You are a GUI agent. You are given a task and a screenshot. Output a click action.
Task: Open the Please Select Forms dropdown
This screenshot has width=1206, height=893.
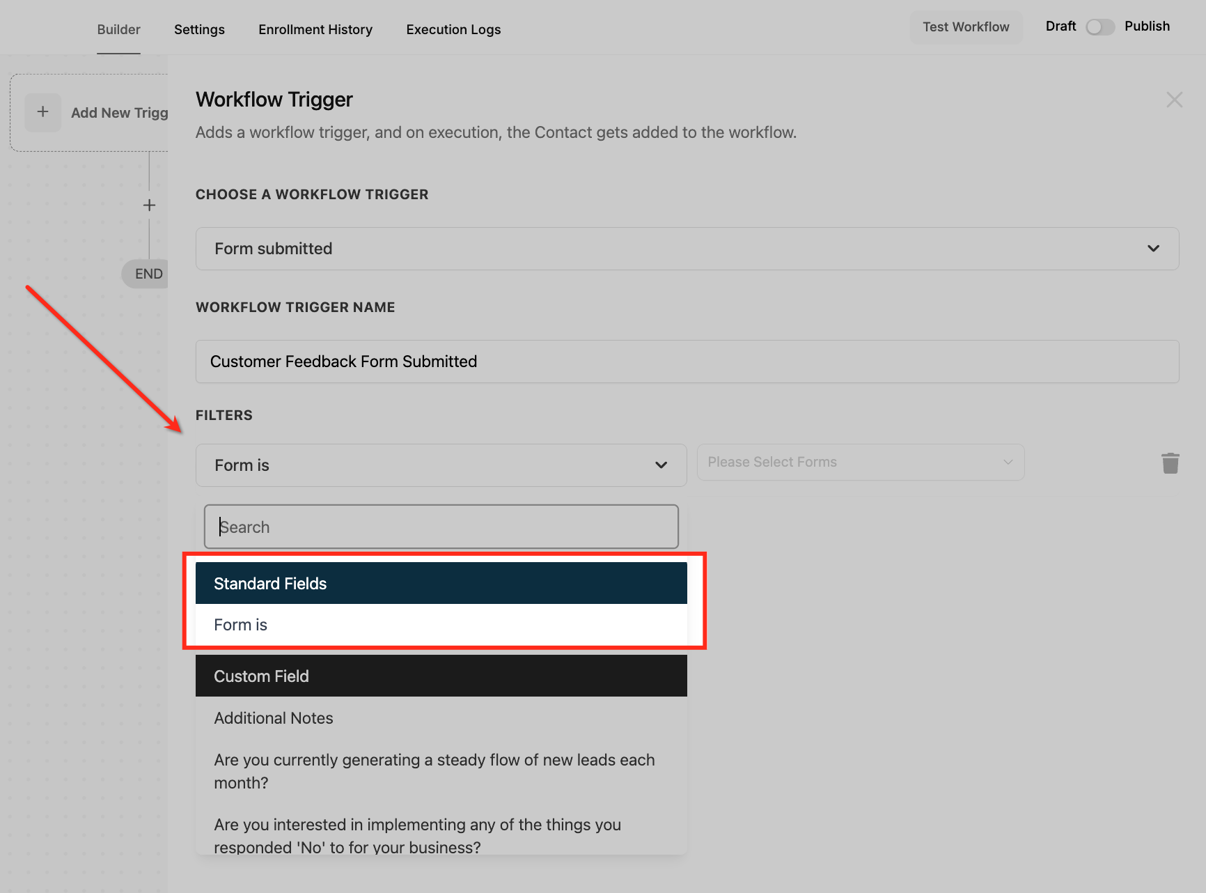[861, 462]
